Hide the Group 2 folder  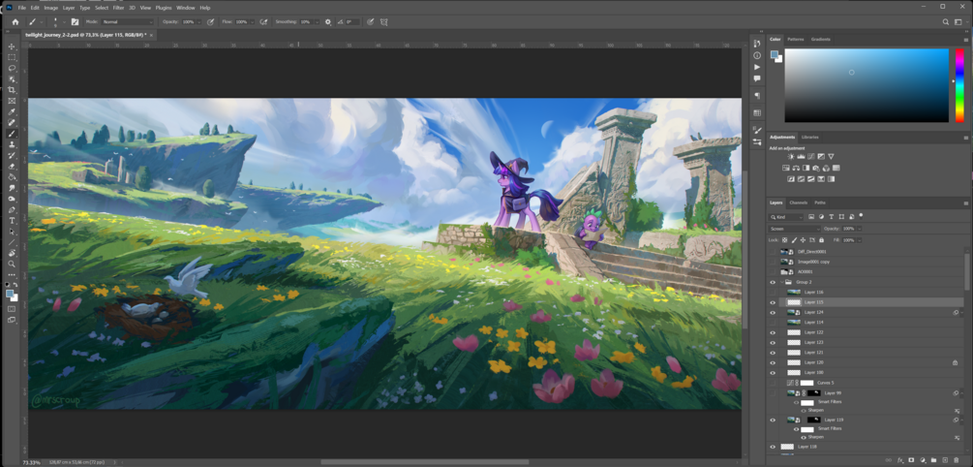(x=773, y=282)
